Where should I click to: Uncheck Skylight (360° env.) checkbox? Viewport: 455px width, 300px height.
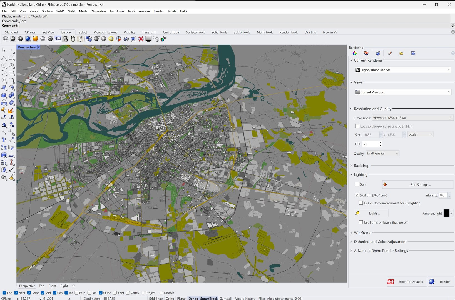[x=357, y=195]
